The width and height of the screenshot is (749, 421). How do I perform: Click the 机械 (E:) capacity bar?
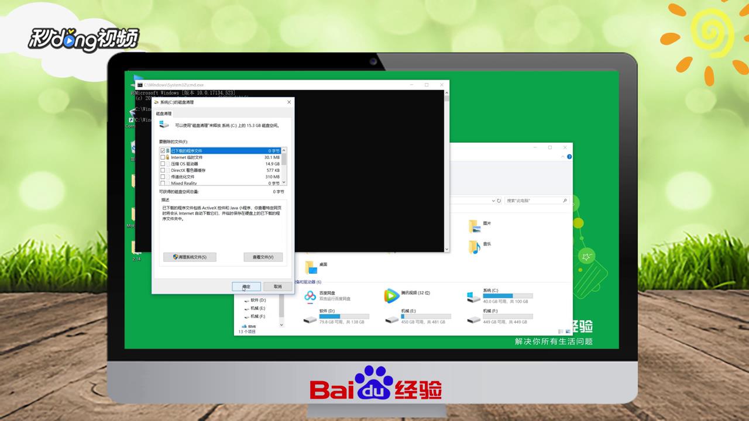coord(426,316)
